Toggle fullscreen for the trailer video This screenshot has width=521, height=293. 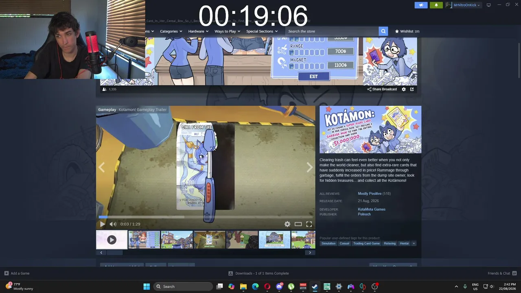tap(309, 224)
